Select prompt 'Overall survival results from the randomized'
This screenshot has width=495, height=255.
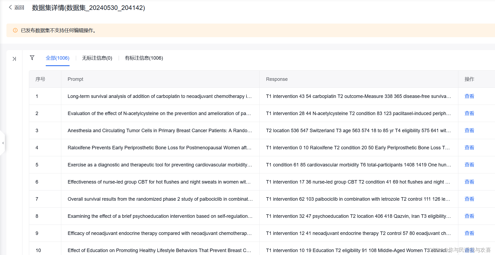pos(160,199)
